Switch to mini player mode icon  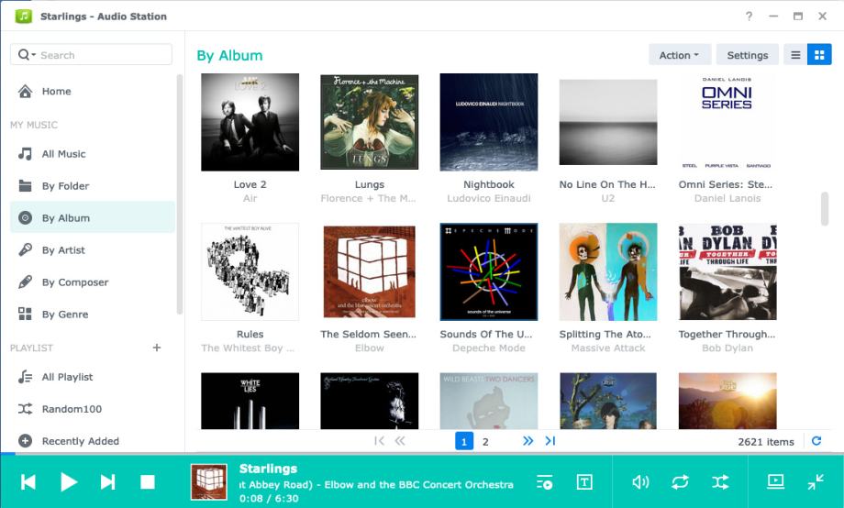[816, 481]
